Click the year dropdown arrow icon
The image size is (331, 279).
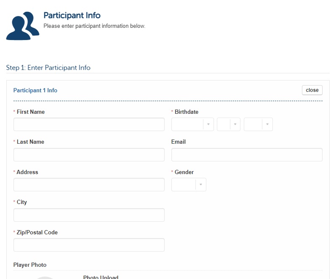[267, 124]
